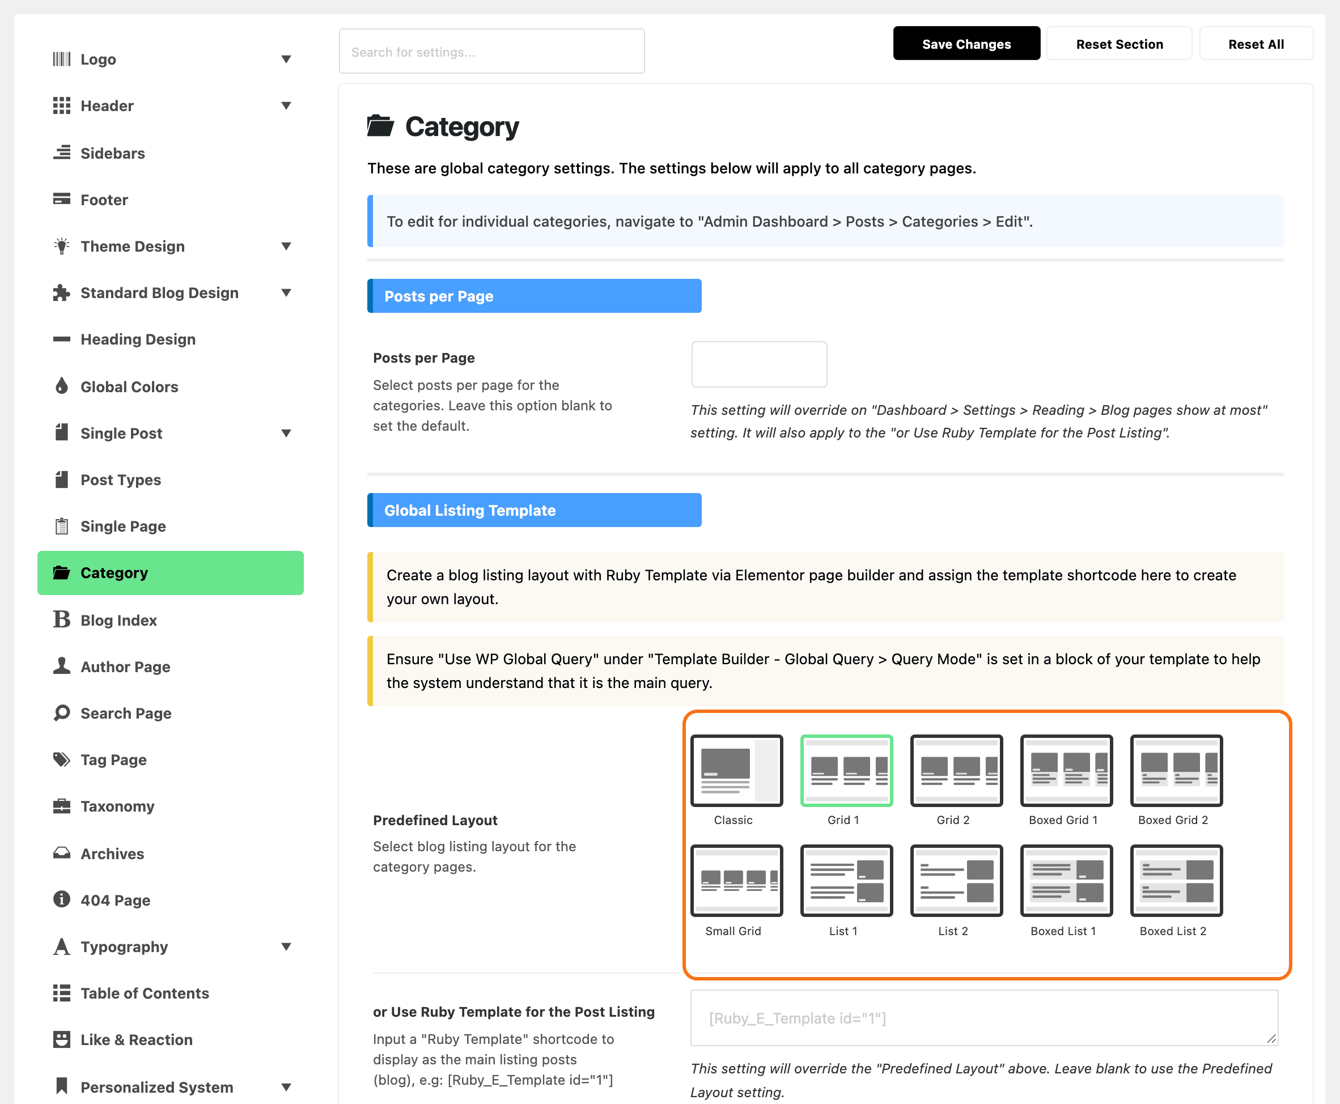This screenshot has height=1104, width=1340.
Task: Expand the Logo section arrow
Action: (286, 59)
